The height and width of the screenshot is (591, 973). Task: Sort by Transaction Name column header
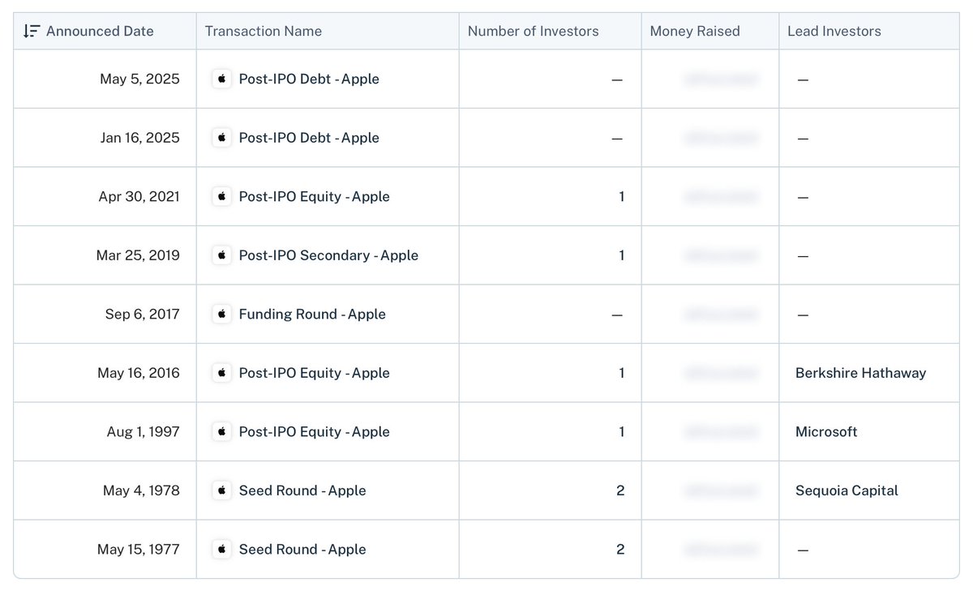pos(264,31)
